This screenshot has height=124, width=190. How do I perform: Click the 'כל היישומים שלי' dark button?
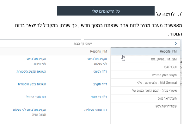click(106, 11)
